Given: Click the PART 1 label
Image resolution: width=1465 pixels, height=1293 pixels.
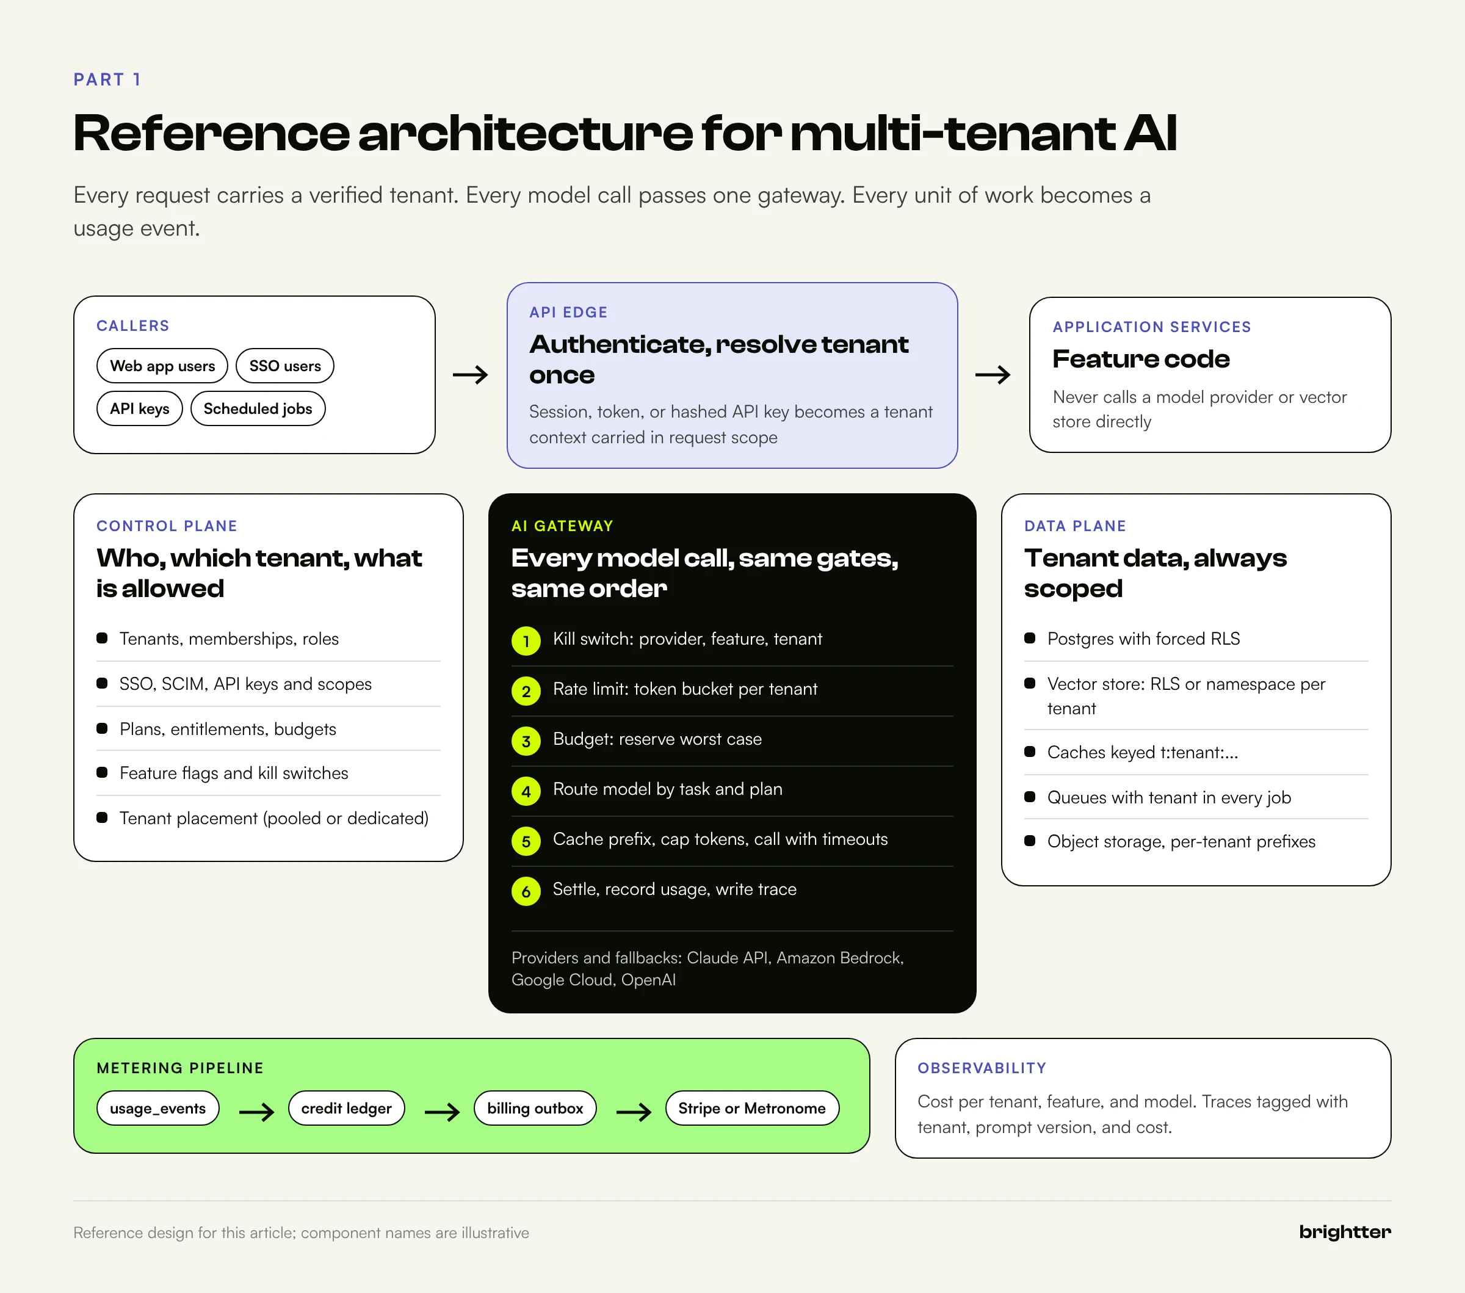Looking at the screenshot, I should 107,79.
